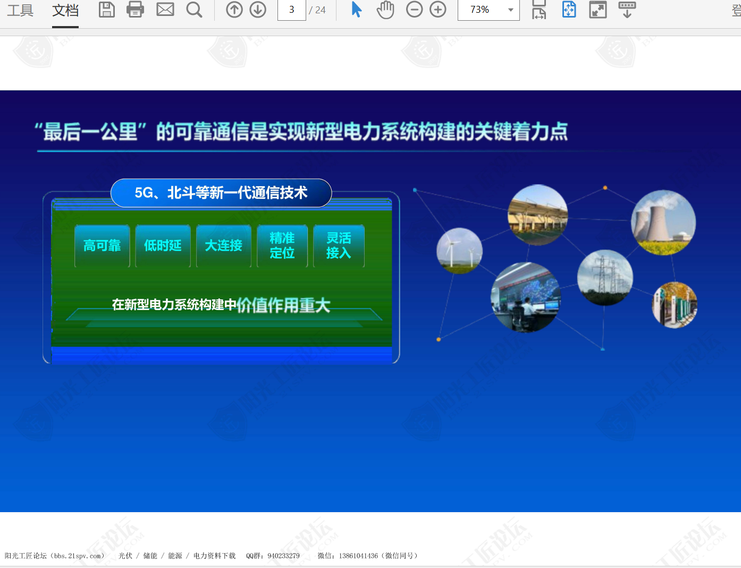Viewport: 741px width, 568px height.
Task: Activate the hand pan tool
Action: 385,10
